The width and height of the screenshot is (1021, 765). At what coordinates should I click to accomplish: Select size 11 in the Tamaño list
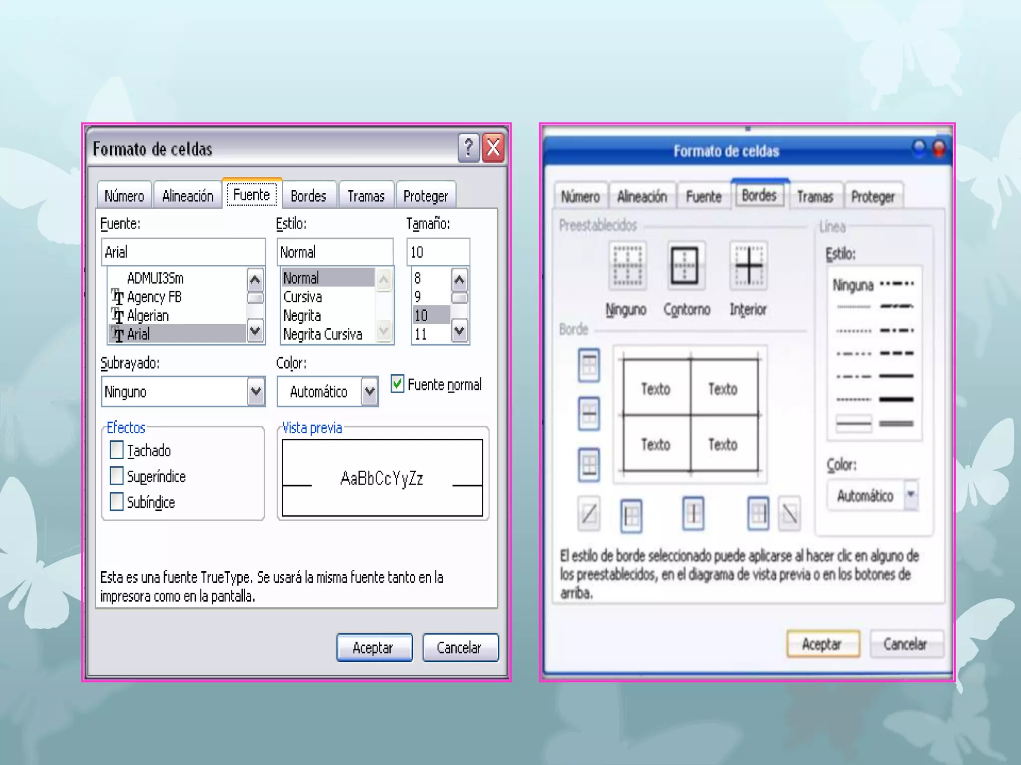pyautogui.click(x=431, y=334)
